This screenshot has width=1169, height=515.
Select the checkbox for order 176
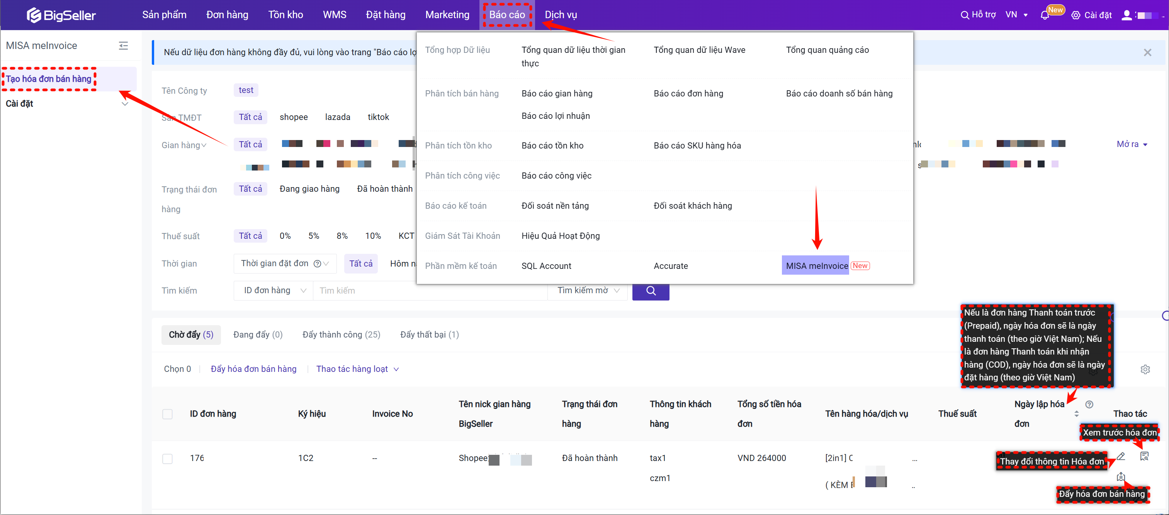coord(167,458)
